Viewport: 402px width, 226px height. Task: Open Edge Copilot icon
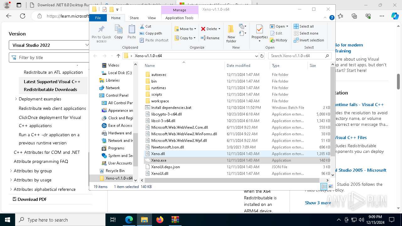[395, 16]
